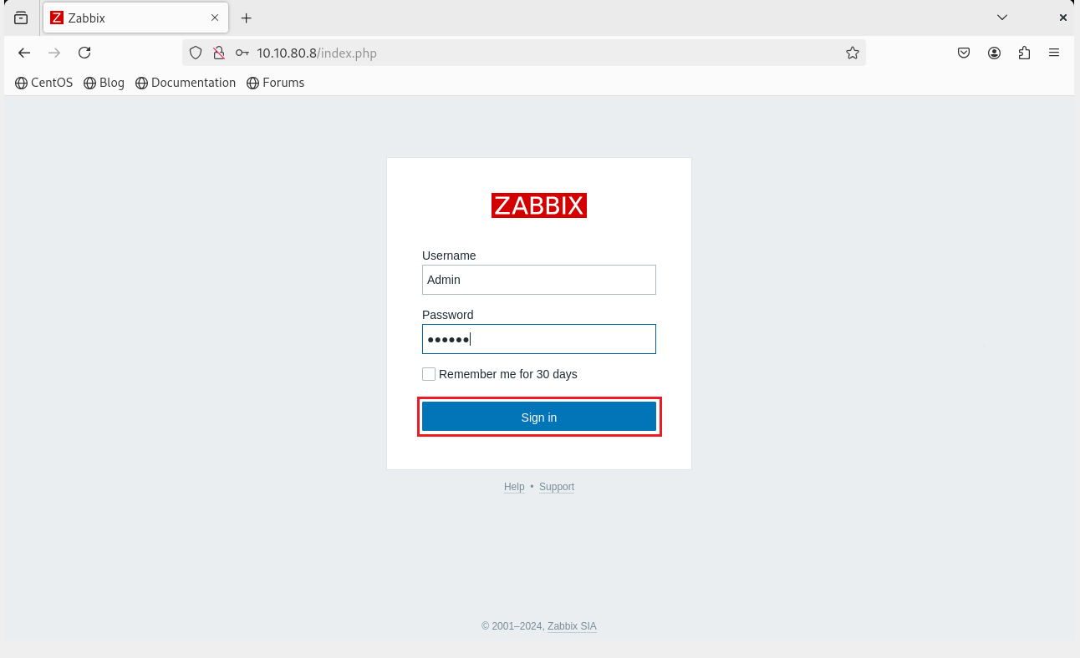Open the Extensions puzzle icon
1080x658 pixels.
point(1024,53)
